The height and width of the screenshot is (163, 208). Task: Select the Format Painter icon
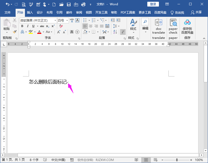tap(14, 32)
